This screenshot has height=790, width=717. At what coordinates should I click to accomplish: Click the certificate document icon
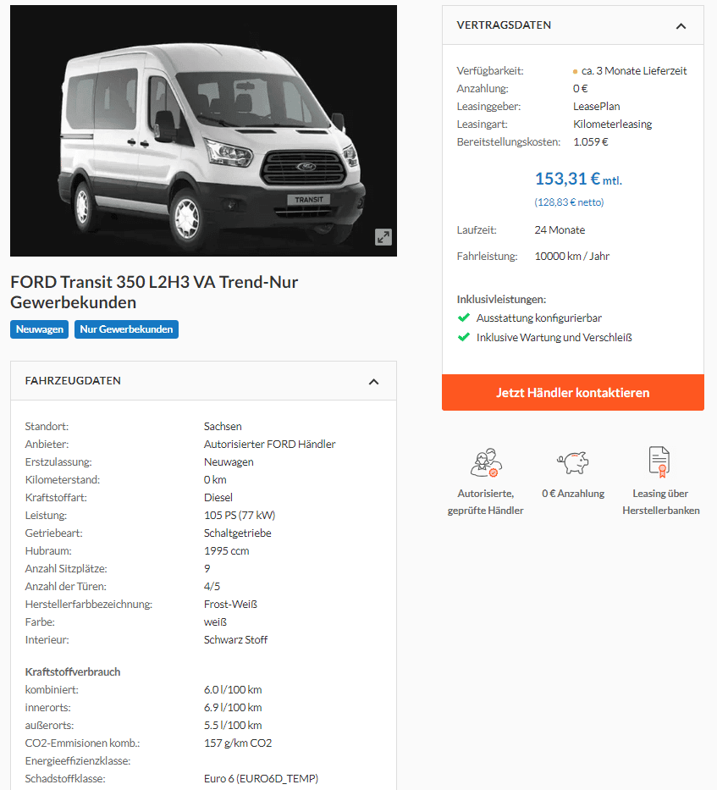tap(659, 462)
